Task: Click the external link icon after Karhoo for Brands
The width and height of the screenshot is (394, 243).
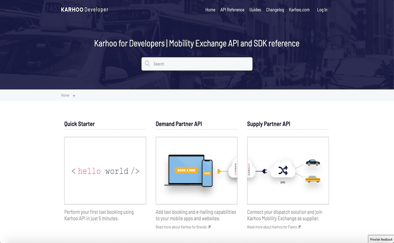Action: pyautogui.click(x=209, y=227)
